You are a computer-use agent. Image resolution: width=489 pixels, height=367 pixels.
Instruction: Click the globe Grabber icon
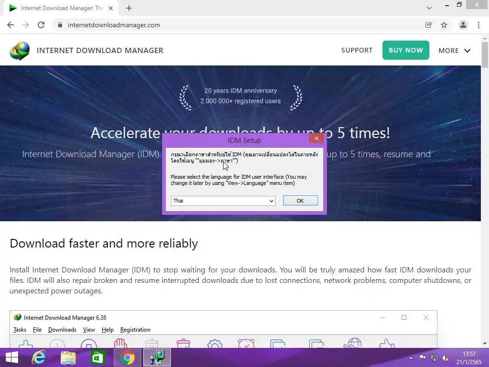tap(353, 343)
